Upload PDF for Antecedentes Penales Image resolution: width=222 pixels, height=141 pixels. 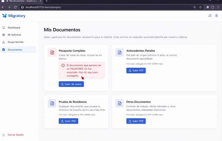click(136, 71)
